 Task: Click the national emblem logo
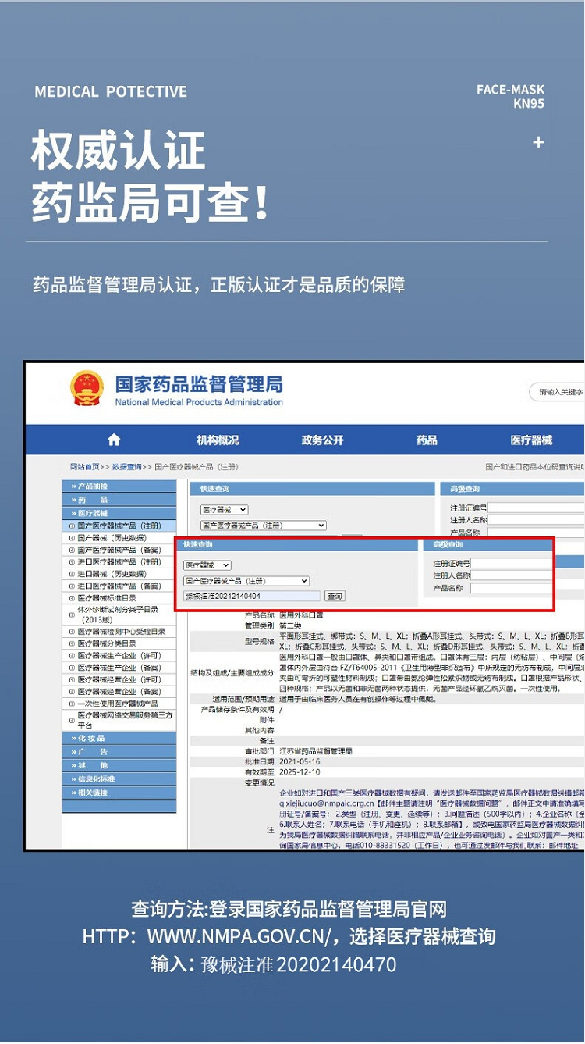point(87,388)
